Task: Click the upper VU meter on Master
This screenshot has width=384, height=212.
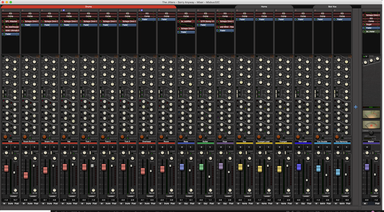Action: click(371, 114)
